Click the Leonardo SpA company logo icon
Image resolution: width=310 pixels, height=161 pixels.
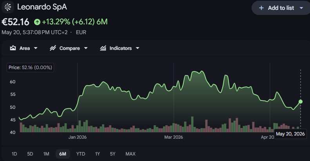click(8, 7)
